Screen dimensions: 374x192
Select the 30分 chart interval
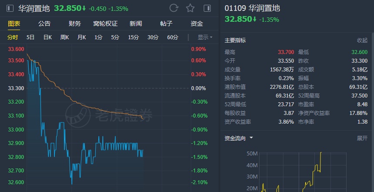[x=153, y=37]
